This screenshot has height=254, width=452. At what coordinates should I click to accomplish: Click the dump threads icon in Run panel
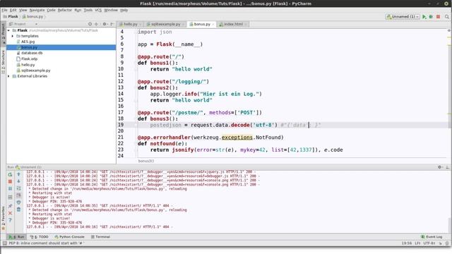[x=10, y=198]
